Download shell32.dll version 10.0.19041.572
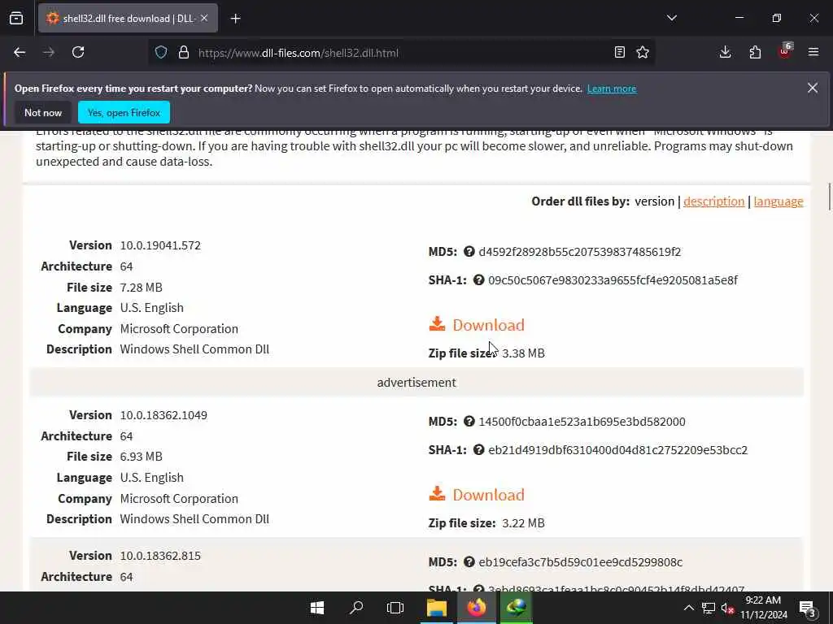The image size is (833, 624). [x=488, y=325]
